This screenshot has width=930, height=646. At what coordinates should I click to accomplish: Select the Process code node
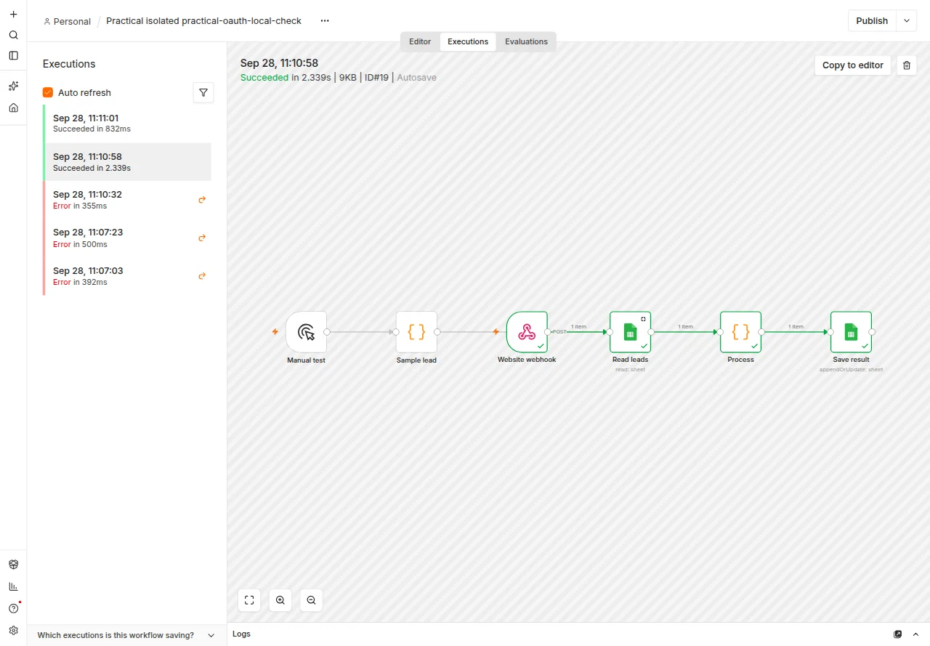740,332
